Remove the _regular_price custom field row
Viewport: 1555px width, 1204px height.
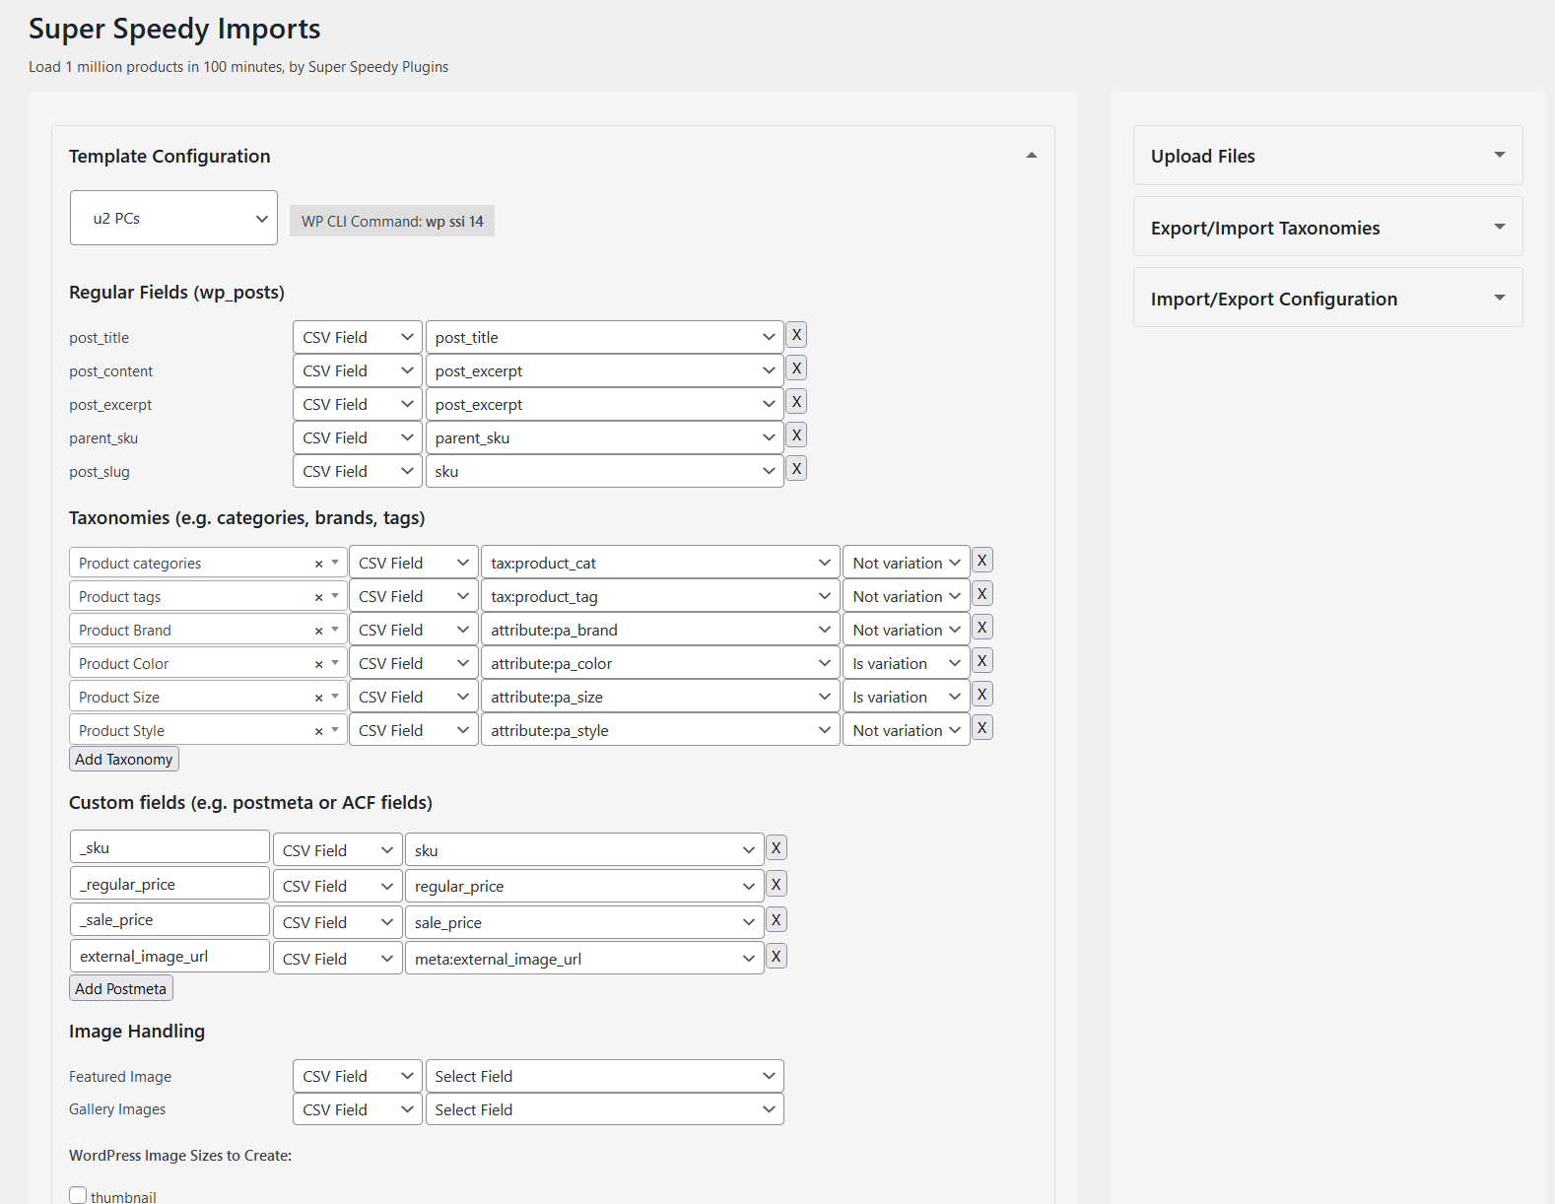776,885
